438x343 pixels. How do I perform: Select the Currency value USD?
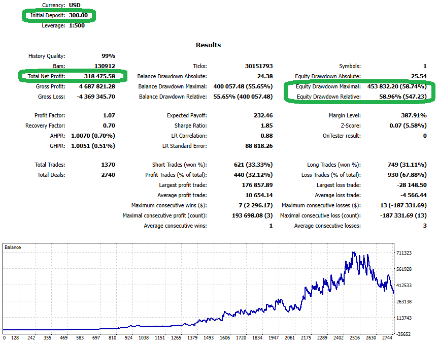75,5
